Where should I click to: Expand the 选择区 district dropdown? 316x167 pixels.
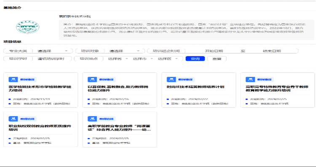pyautogui.click(x=168, y=59)
